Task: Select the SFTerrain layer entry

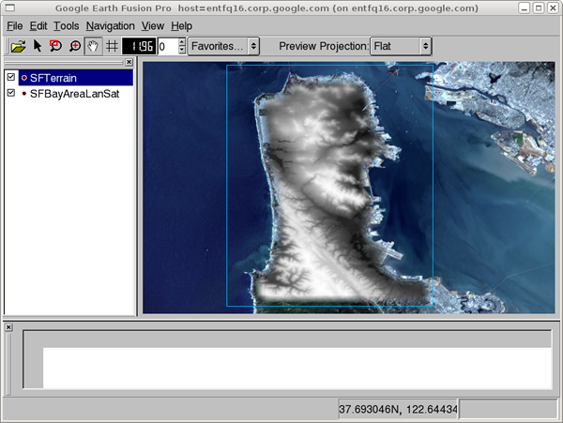Action: 53,78
